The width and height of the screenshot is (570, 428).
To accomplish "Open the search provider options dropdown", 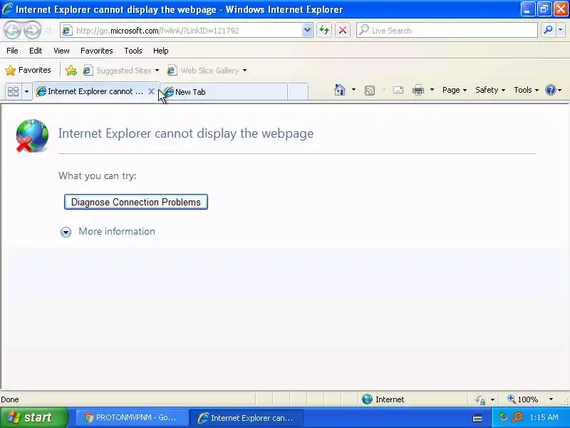I will click(560, 31).
